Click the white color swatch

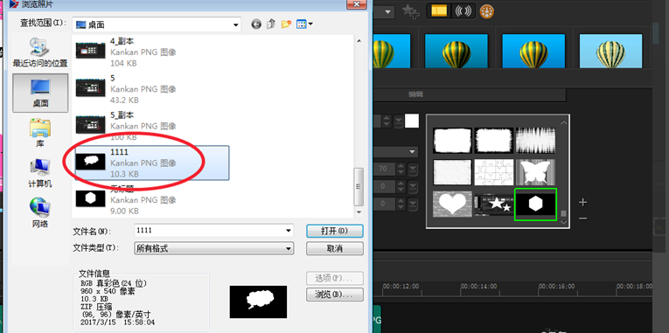412,121
